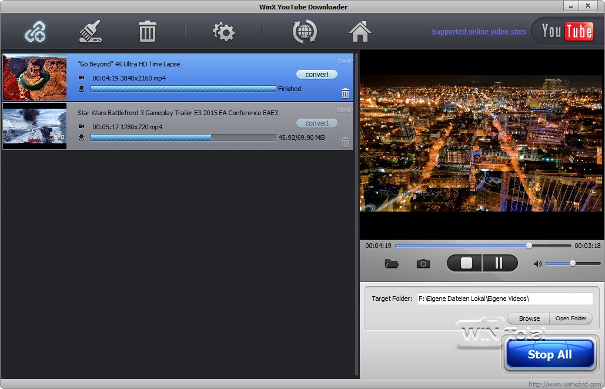Screen dimensions: 605x389
Task: Click the globe update icon
Action: 305,32
